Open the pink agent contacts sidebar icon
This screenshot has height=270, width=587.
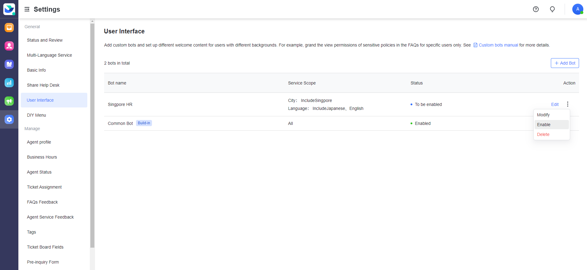click(9, 46)
